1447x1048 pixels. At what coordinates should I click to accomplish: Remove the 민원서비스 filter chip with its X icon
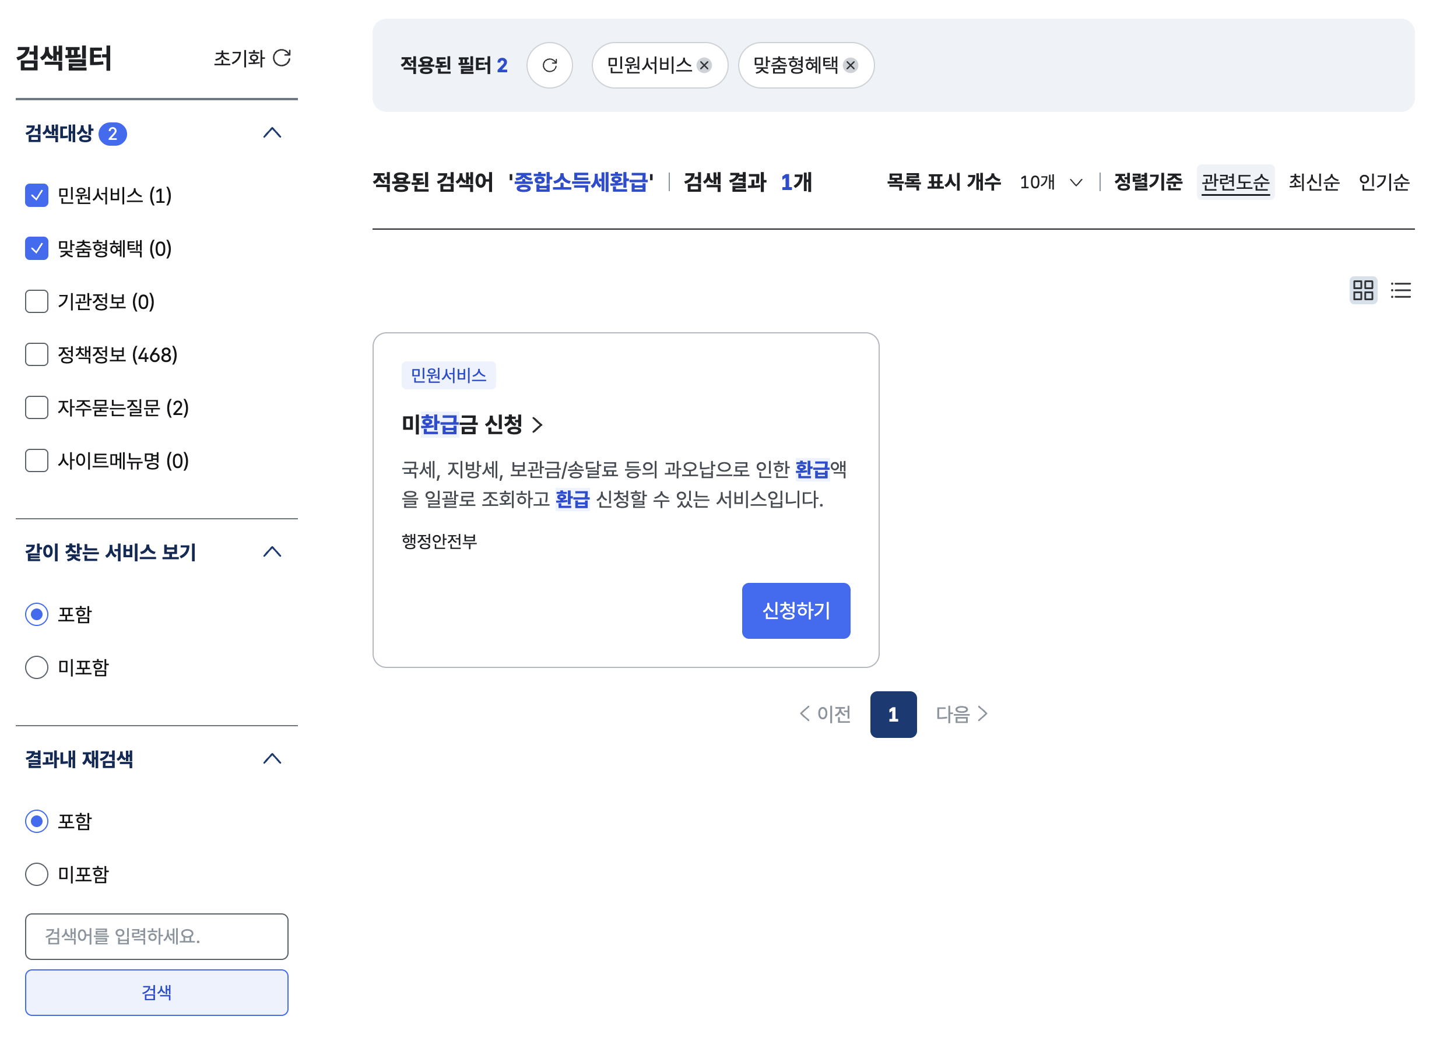click(704, 65)
